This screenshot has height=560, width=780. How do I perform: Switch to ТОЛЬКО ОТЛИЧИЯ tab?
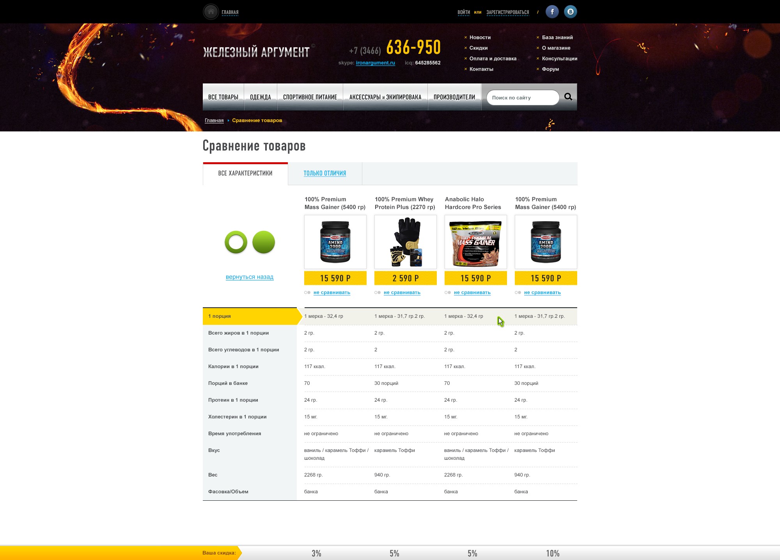(x=325, y=173)
